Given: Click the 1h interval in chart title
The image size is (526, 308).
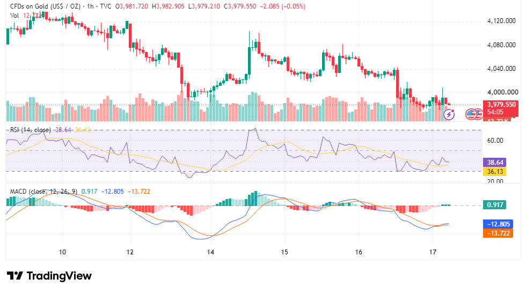Looking at the screenshot, I should tap(90, 6).
